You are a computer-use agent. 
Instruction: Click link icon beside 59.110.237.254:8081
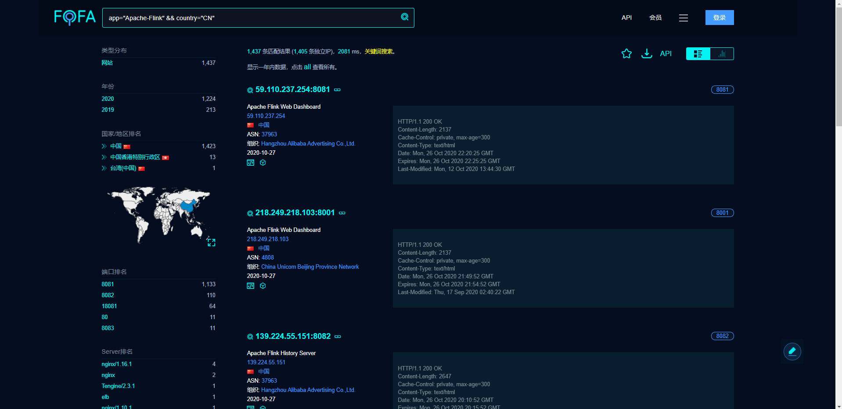coord(338,90)
